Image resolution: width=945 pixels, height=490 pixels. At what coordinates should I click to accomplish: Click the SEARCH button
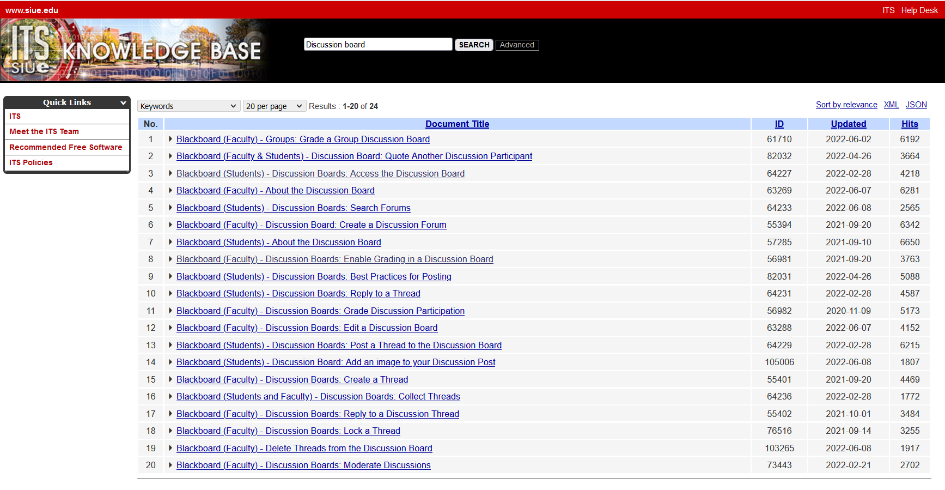click(474, 45)
